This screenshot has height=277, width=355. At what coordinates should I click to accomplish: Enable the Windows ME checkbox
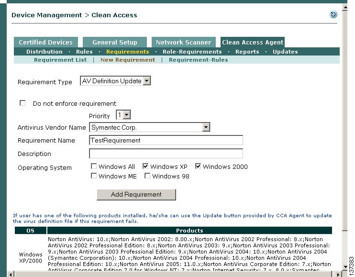coord(93,176)
